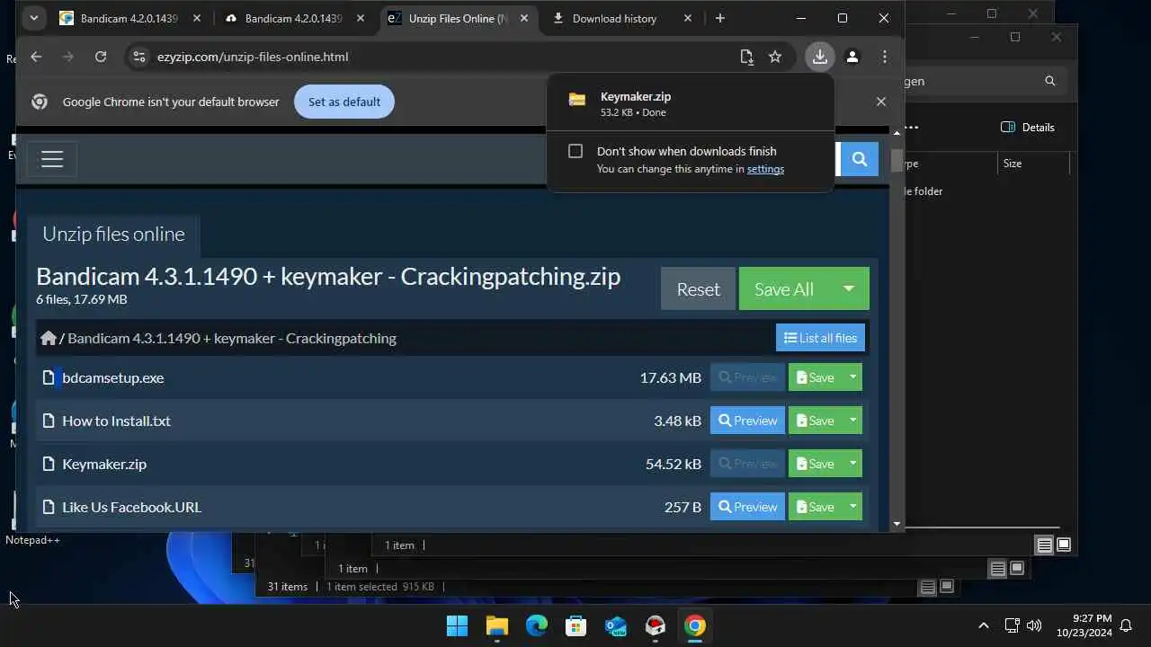Switch Explorer to details view icon

(1044, 545)
